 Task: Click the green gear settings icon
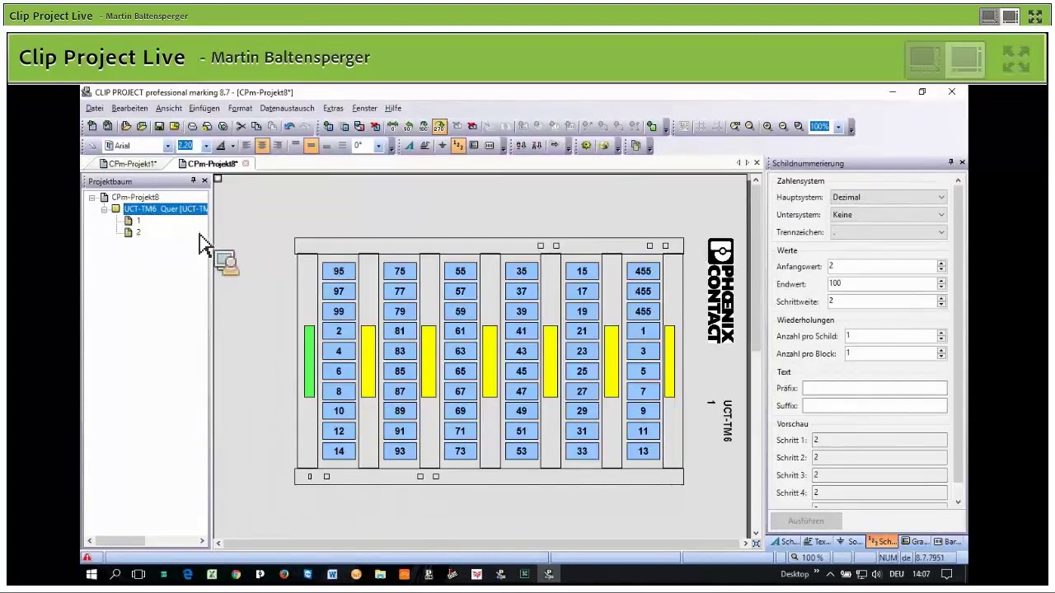586,146
